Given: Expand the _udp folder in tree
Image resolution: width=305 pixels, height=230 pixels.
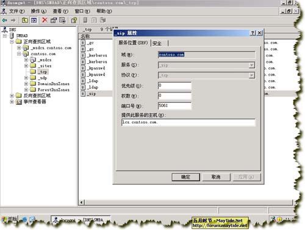Looking at the screenshot, I should coord(26,78).
